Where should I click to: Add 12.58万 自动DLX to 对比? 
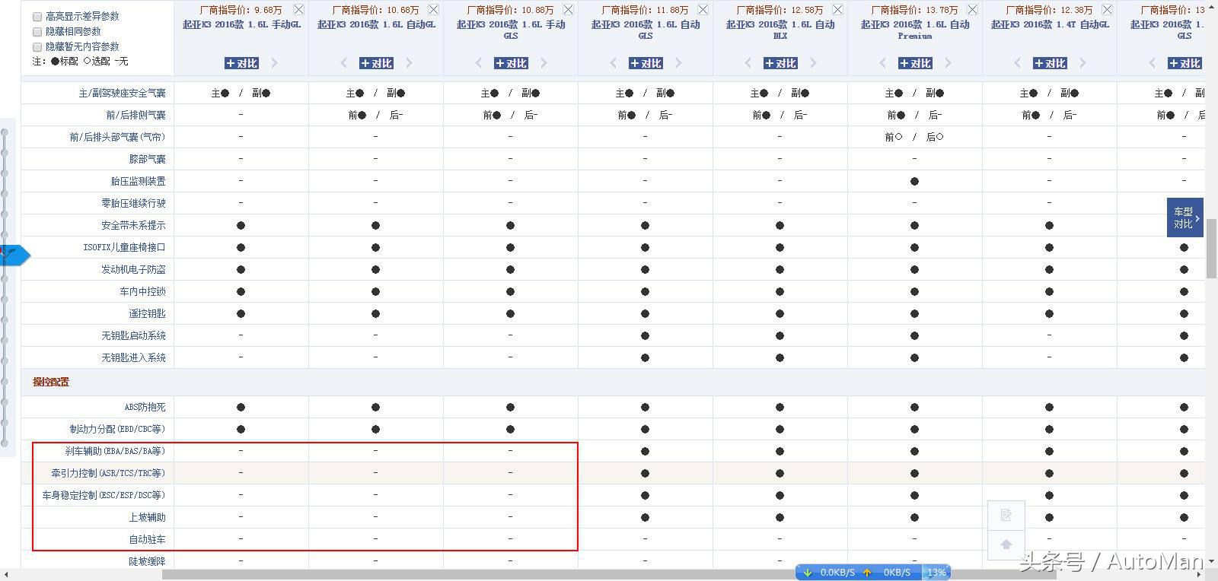click(780, 63)
